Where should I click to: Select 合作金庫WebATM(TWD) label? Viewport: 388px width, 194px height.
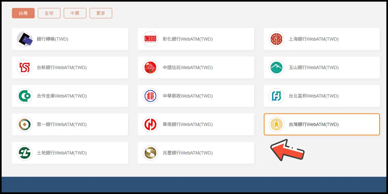62,96
